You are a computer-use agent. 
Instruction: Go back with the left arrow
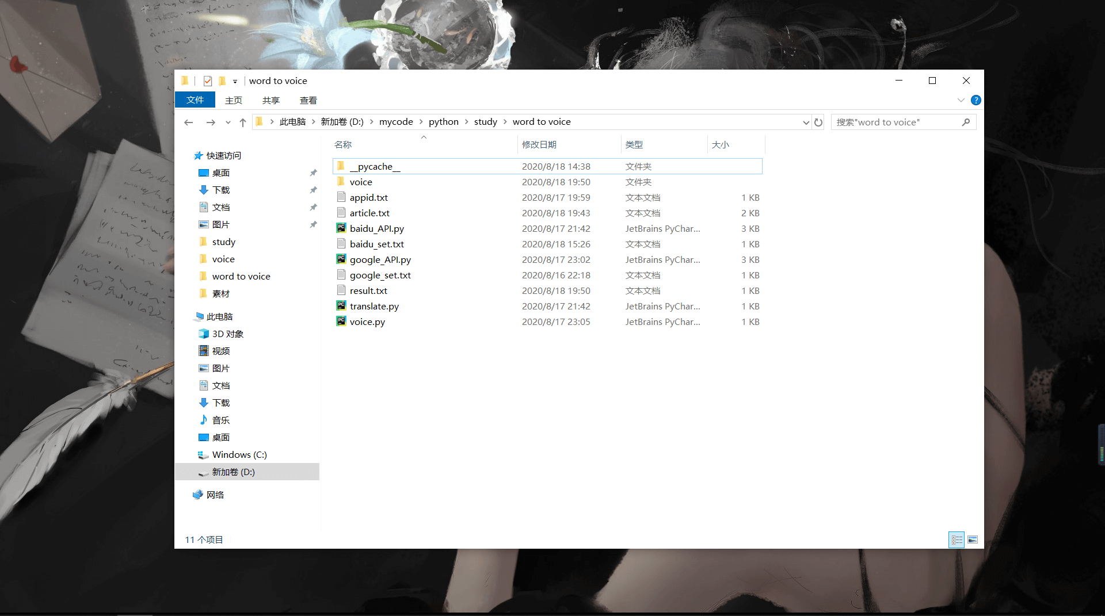click(x=188, y=122)
